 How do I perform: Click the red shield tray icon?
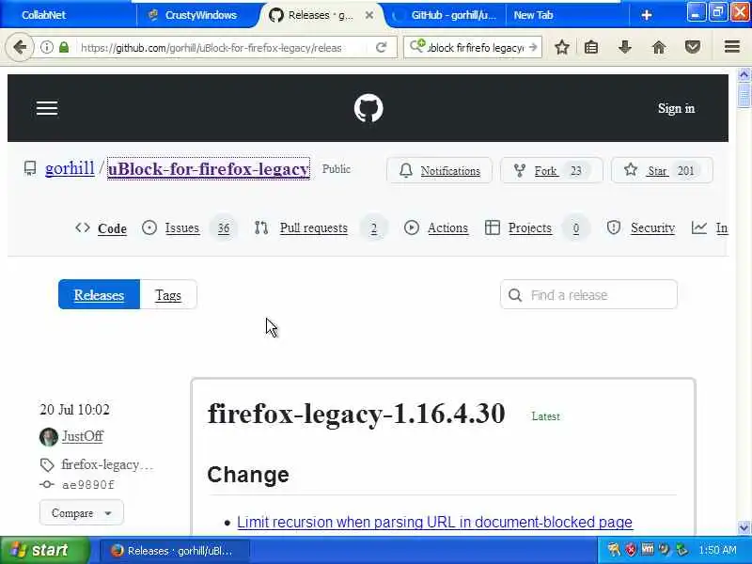tap(631, 550)
